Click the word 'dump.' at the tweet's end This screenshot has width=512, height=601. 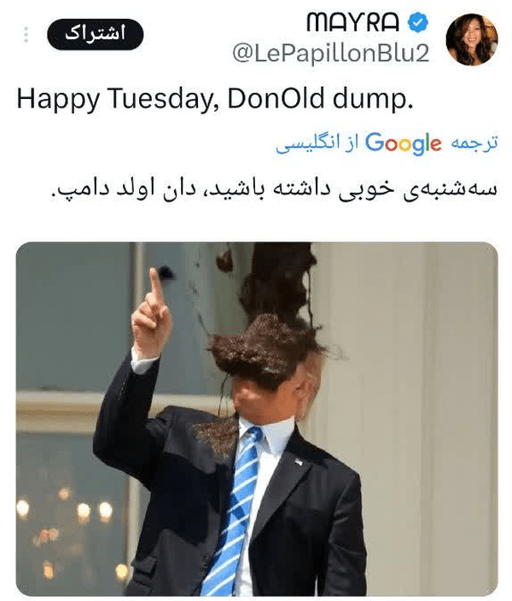coord(373,99)
